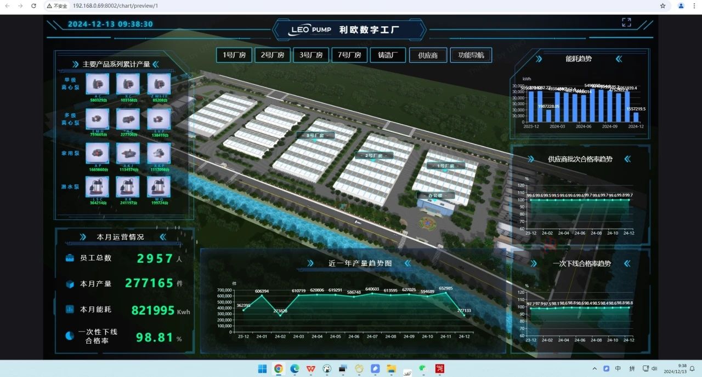Open Chrome from the taskbar

(x=279, y=368)
